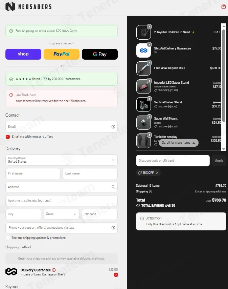Click the rating banner checkmark icon
The width and height of the screenshot is (228, 289).
[x=11, y=79]
